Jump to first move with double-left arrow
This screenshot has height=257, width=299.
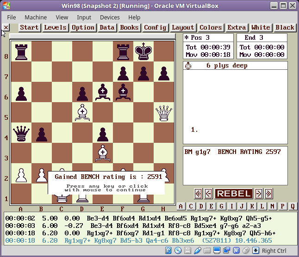[x=198, y=194]
